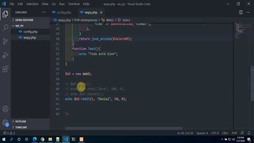Open the Go menu
254x143 pixels.
click(54, 4)
